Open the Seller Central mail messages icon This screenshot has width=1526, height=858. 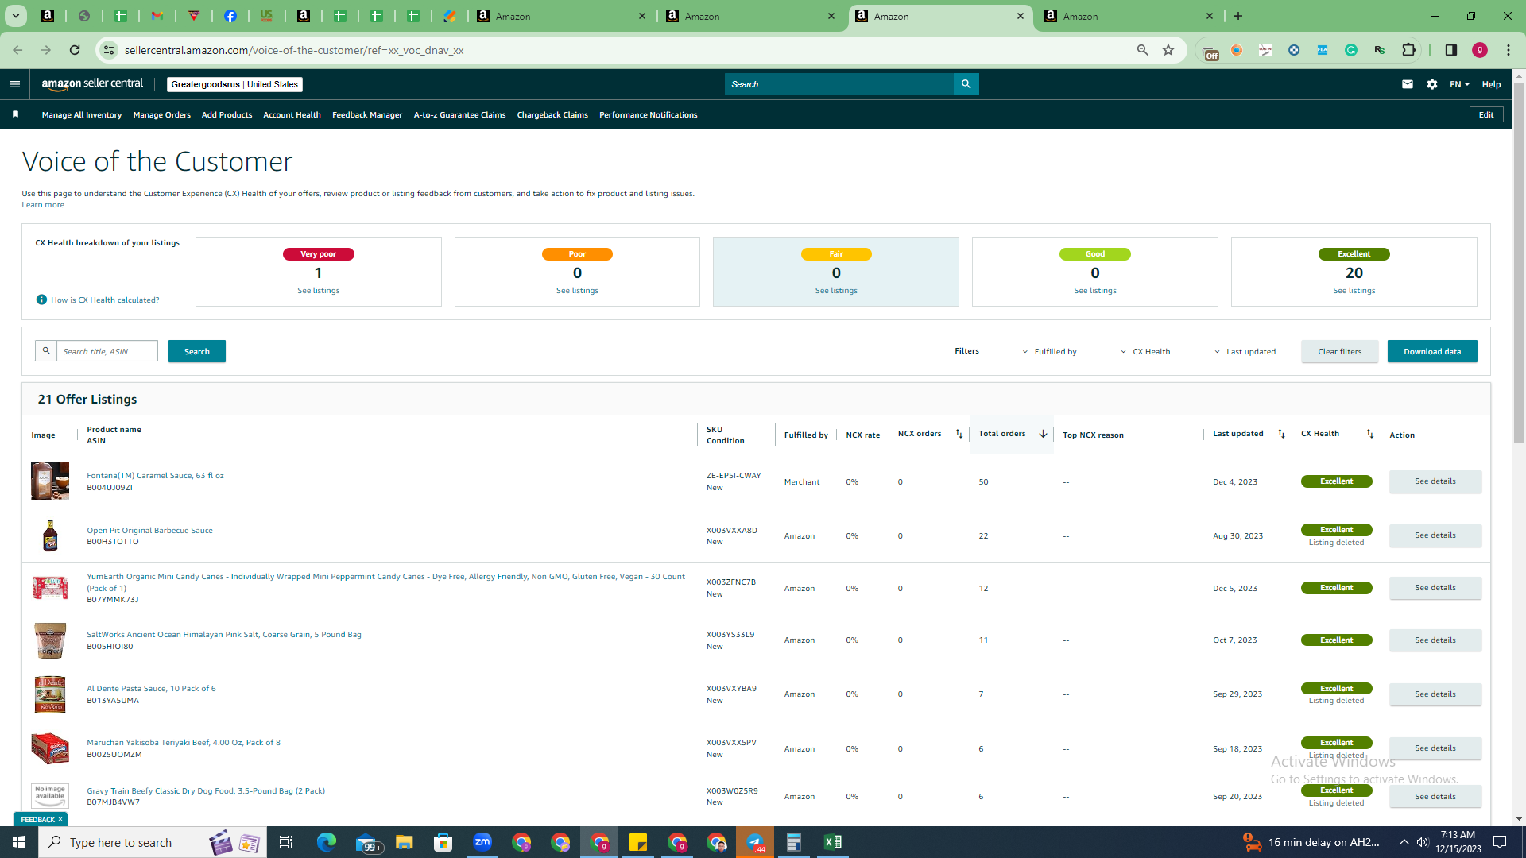pos(1407,84)
